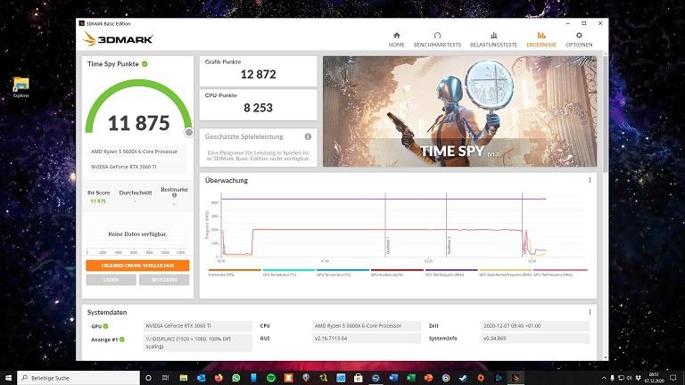Click scrollbar down arrow at window bottom

[x=605, y=358]
